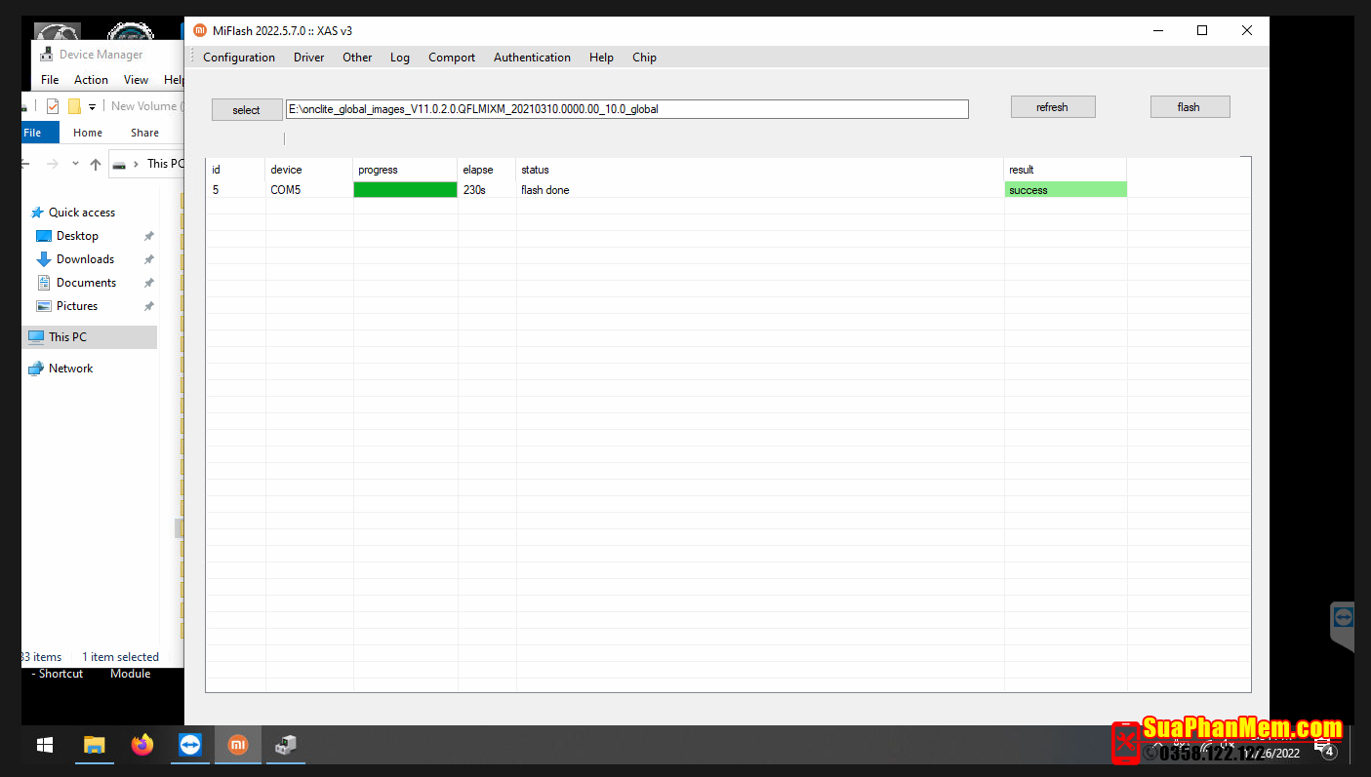The width and height of the screenshot is (1371, 777).
Task: Click the firmware path input field
Action: coord(625,109)
